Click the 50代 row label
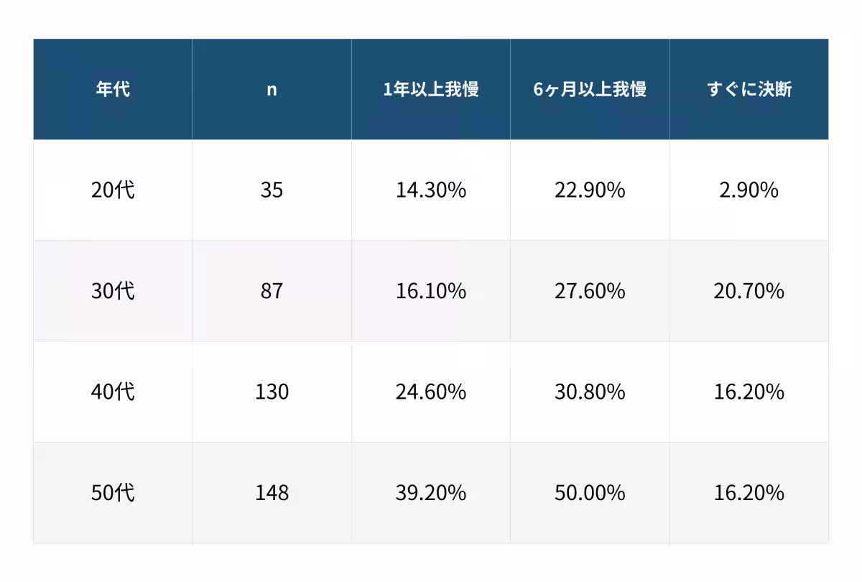862x582 pixels. point(113,493)
